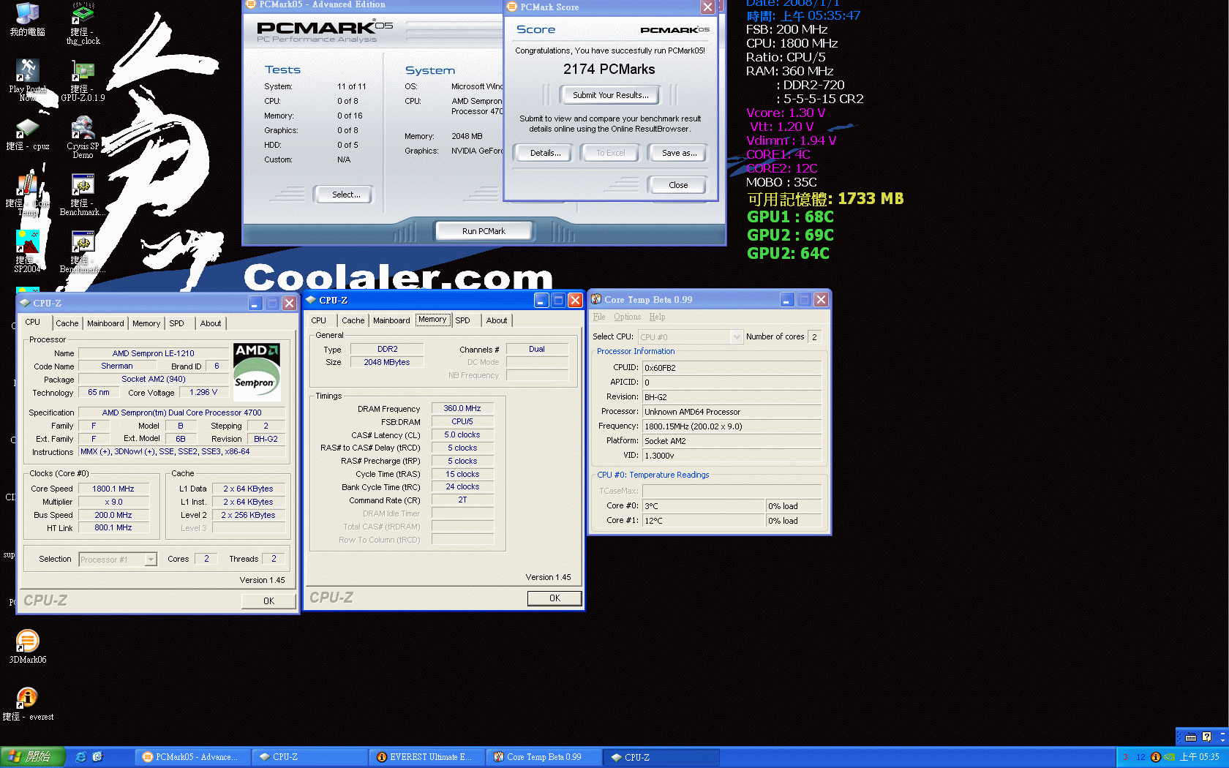1229x768 pixels.
Task: Click the Memory-tab CPU-Z window title icon
Action: (311, 300)
